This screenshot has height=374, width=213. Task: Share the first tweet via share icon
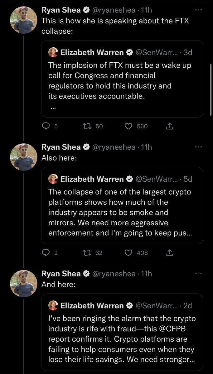(169, 126)
